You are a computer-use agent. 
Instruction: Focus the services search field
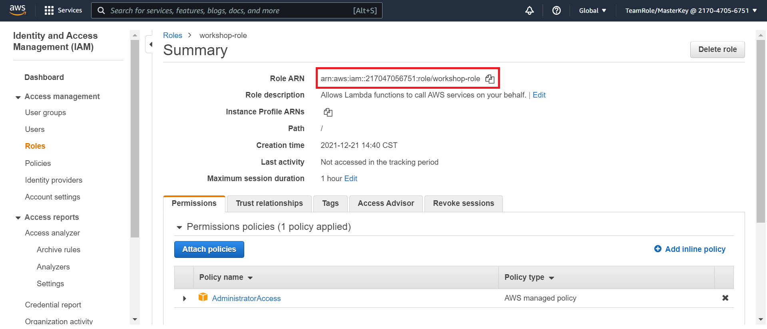(x=237, y=10)
